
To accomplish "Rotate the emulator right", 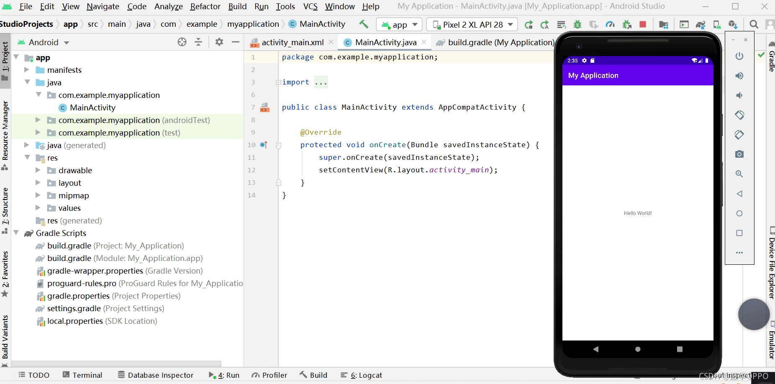I will click(739, 135).
